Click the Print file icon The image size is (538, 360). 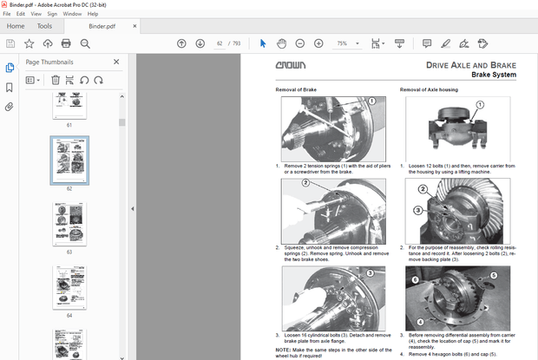pos(67,43)
